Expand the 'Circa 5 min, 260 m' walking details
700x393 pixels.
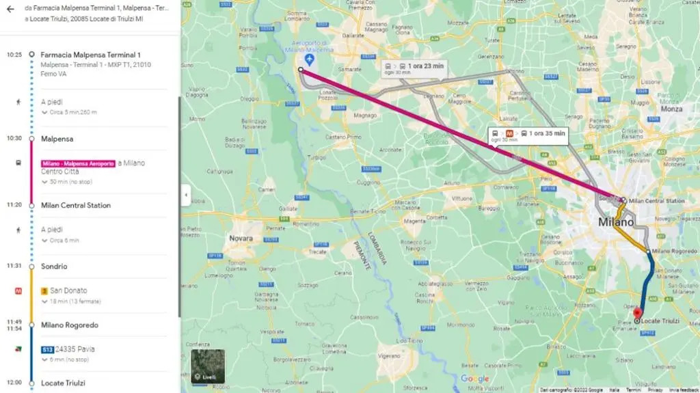[69, 113]
